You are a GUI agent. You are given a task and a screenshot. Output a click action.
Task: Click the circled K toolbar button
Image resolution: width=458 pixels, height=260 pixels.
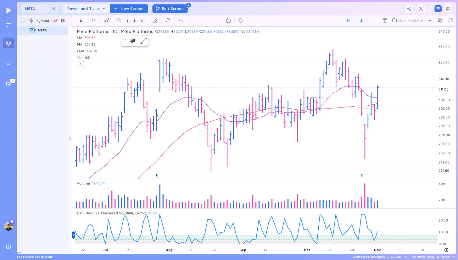[142, 20]
